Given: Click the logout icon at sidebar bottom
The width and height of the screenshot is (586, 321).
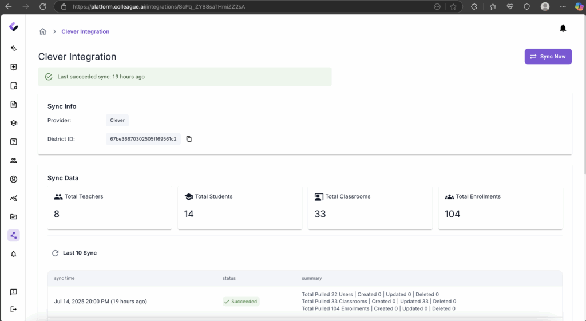Looking at the screenshot, I should point(14,310).
